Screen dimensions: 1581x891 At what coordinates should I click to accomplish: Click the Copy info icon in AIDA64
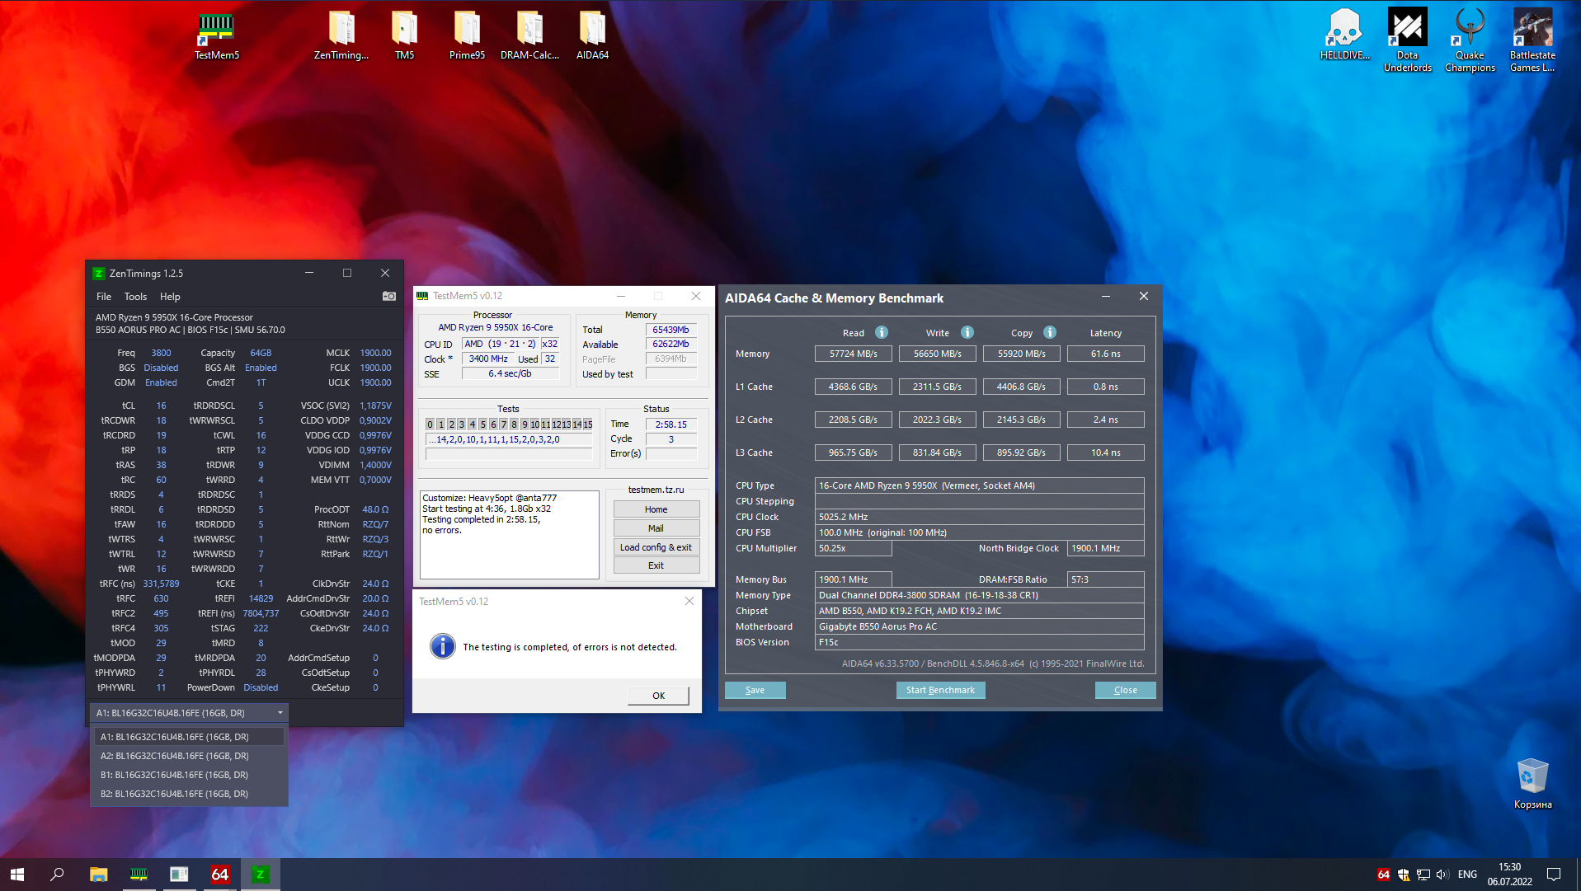[1050, 332]
